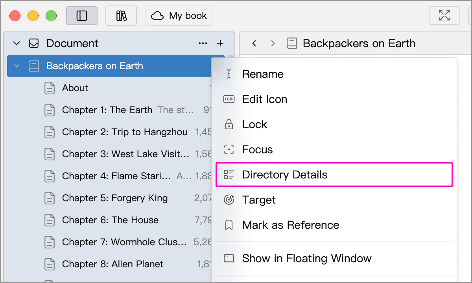Click the book icon in the breadcrumb

[x=292, y=43]
